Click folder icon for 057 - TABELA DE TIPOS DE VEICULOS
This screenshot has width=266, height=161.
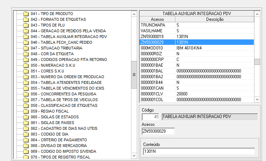26,100
